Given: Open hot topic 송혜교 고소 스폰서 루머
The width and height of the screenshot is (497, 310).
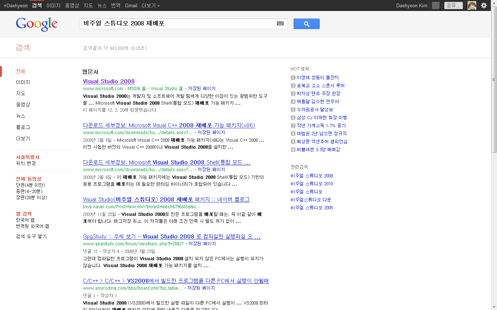Looking at the screenshot, I should (x=320, y=85).
